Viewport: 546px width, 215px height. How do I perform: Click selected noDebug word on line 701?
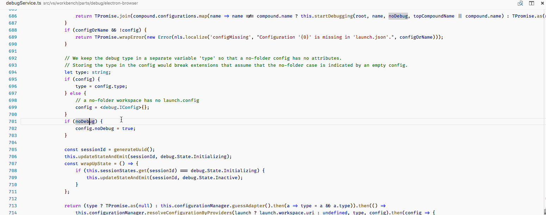coord(85,122)
